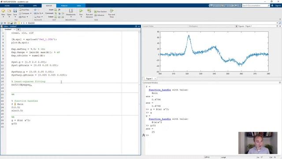Click the Run Section button
The width and height of the screenshot is (282, 159).
click(100, 11)
